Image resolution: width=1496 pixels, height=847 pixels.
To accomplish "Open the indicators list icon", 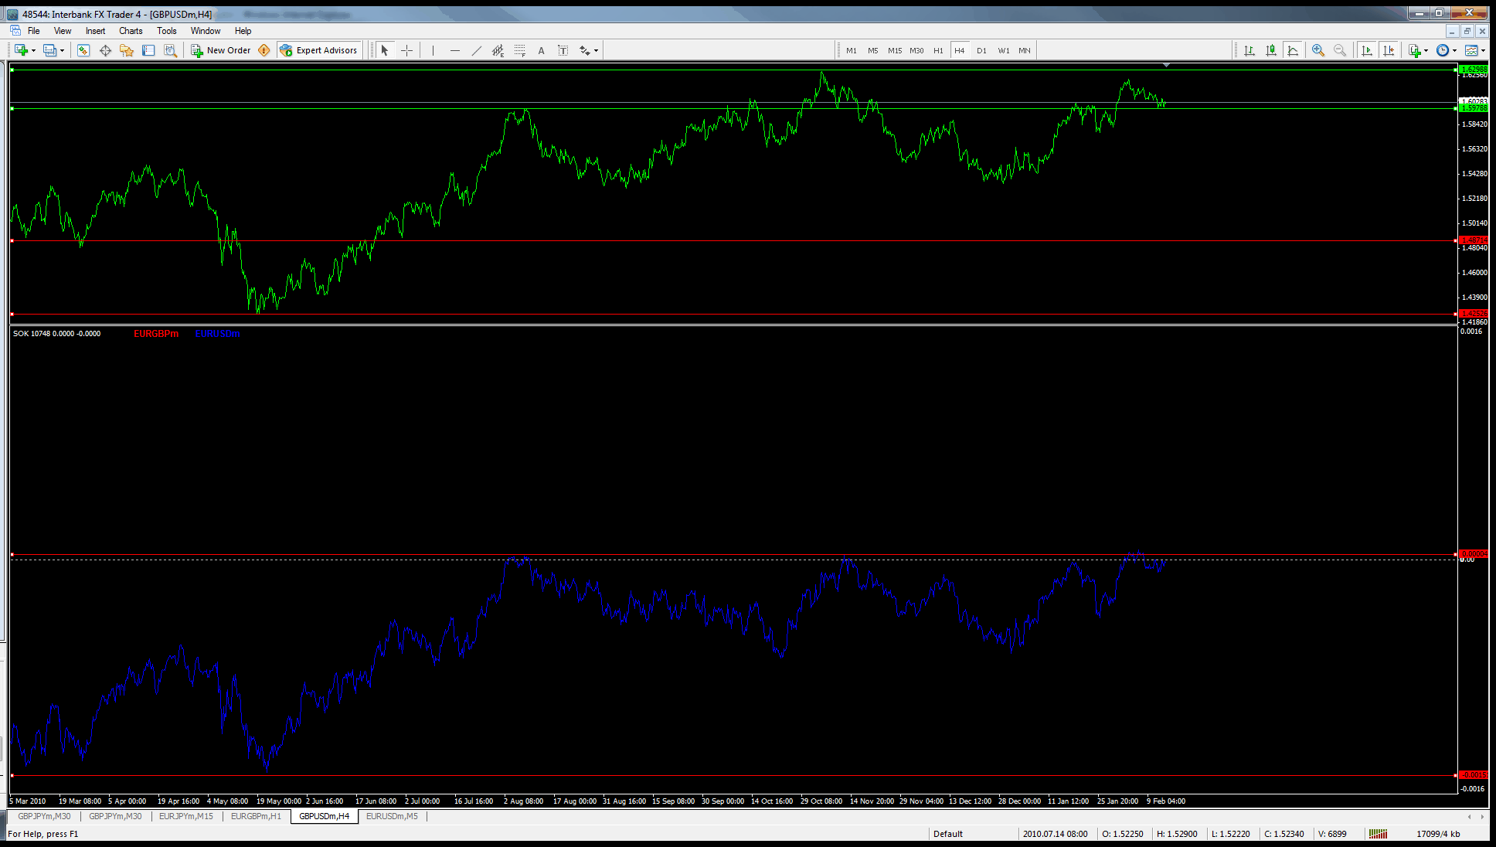I will [1414, 50].
